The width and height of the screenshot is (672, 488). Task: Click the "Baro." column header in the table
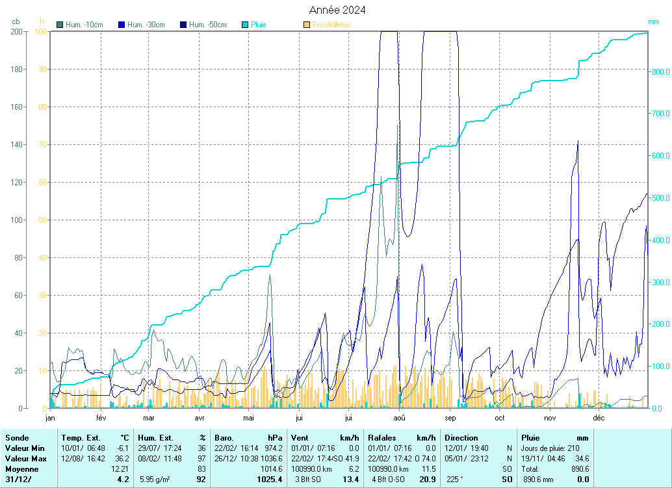[224, 438]
